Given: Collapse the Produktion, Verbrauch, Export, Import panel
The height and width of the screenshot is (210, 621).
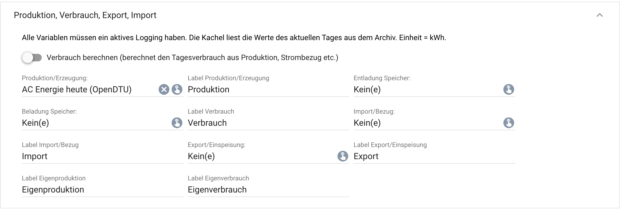Looking at the screenshot, I should click(599, 15).
